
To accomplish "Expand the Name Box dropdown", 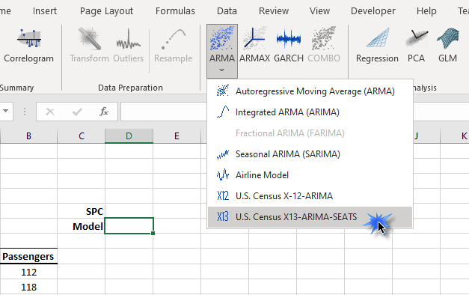I will (x=5, y=111).
